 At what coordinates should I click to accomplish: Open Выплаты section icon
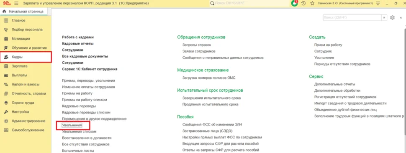(x=6, y=75)
